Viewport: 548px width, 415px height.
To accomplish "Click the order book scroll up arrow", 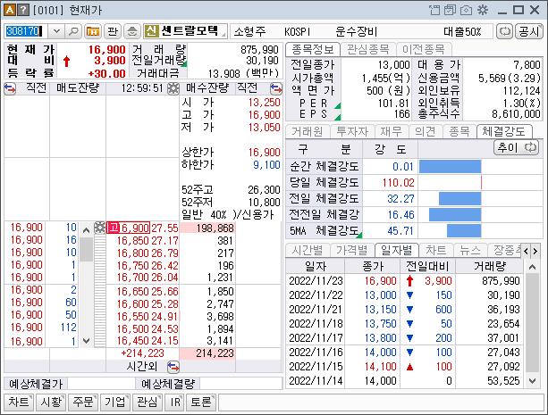I will (x=87, y=230).
